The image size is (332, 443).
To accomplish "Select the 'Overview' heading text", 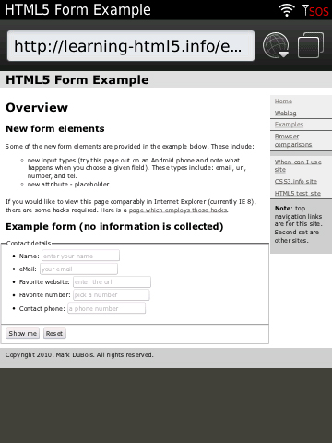I will [37, 107].
